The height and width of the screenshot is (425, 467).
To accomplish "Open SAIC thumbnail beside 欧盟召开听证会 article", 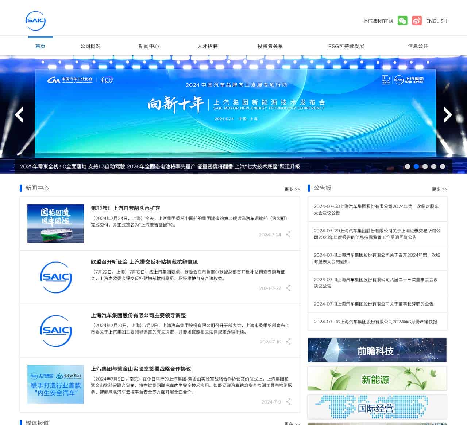I will coord(55,277).
